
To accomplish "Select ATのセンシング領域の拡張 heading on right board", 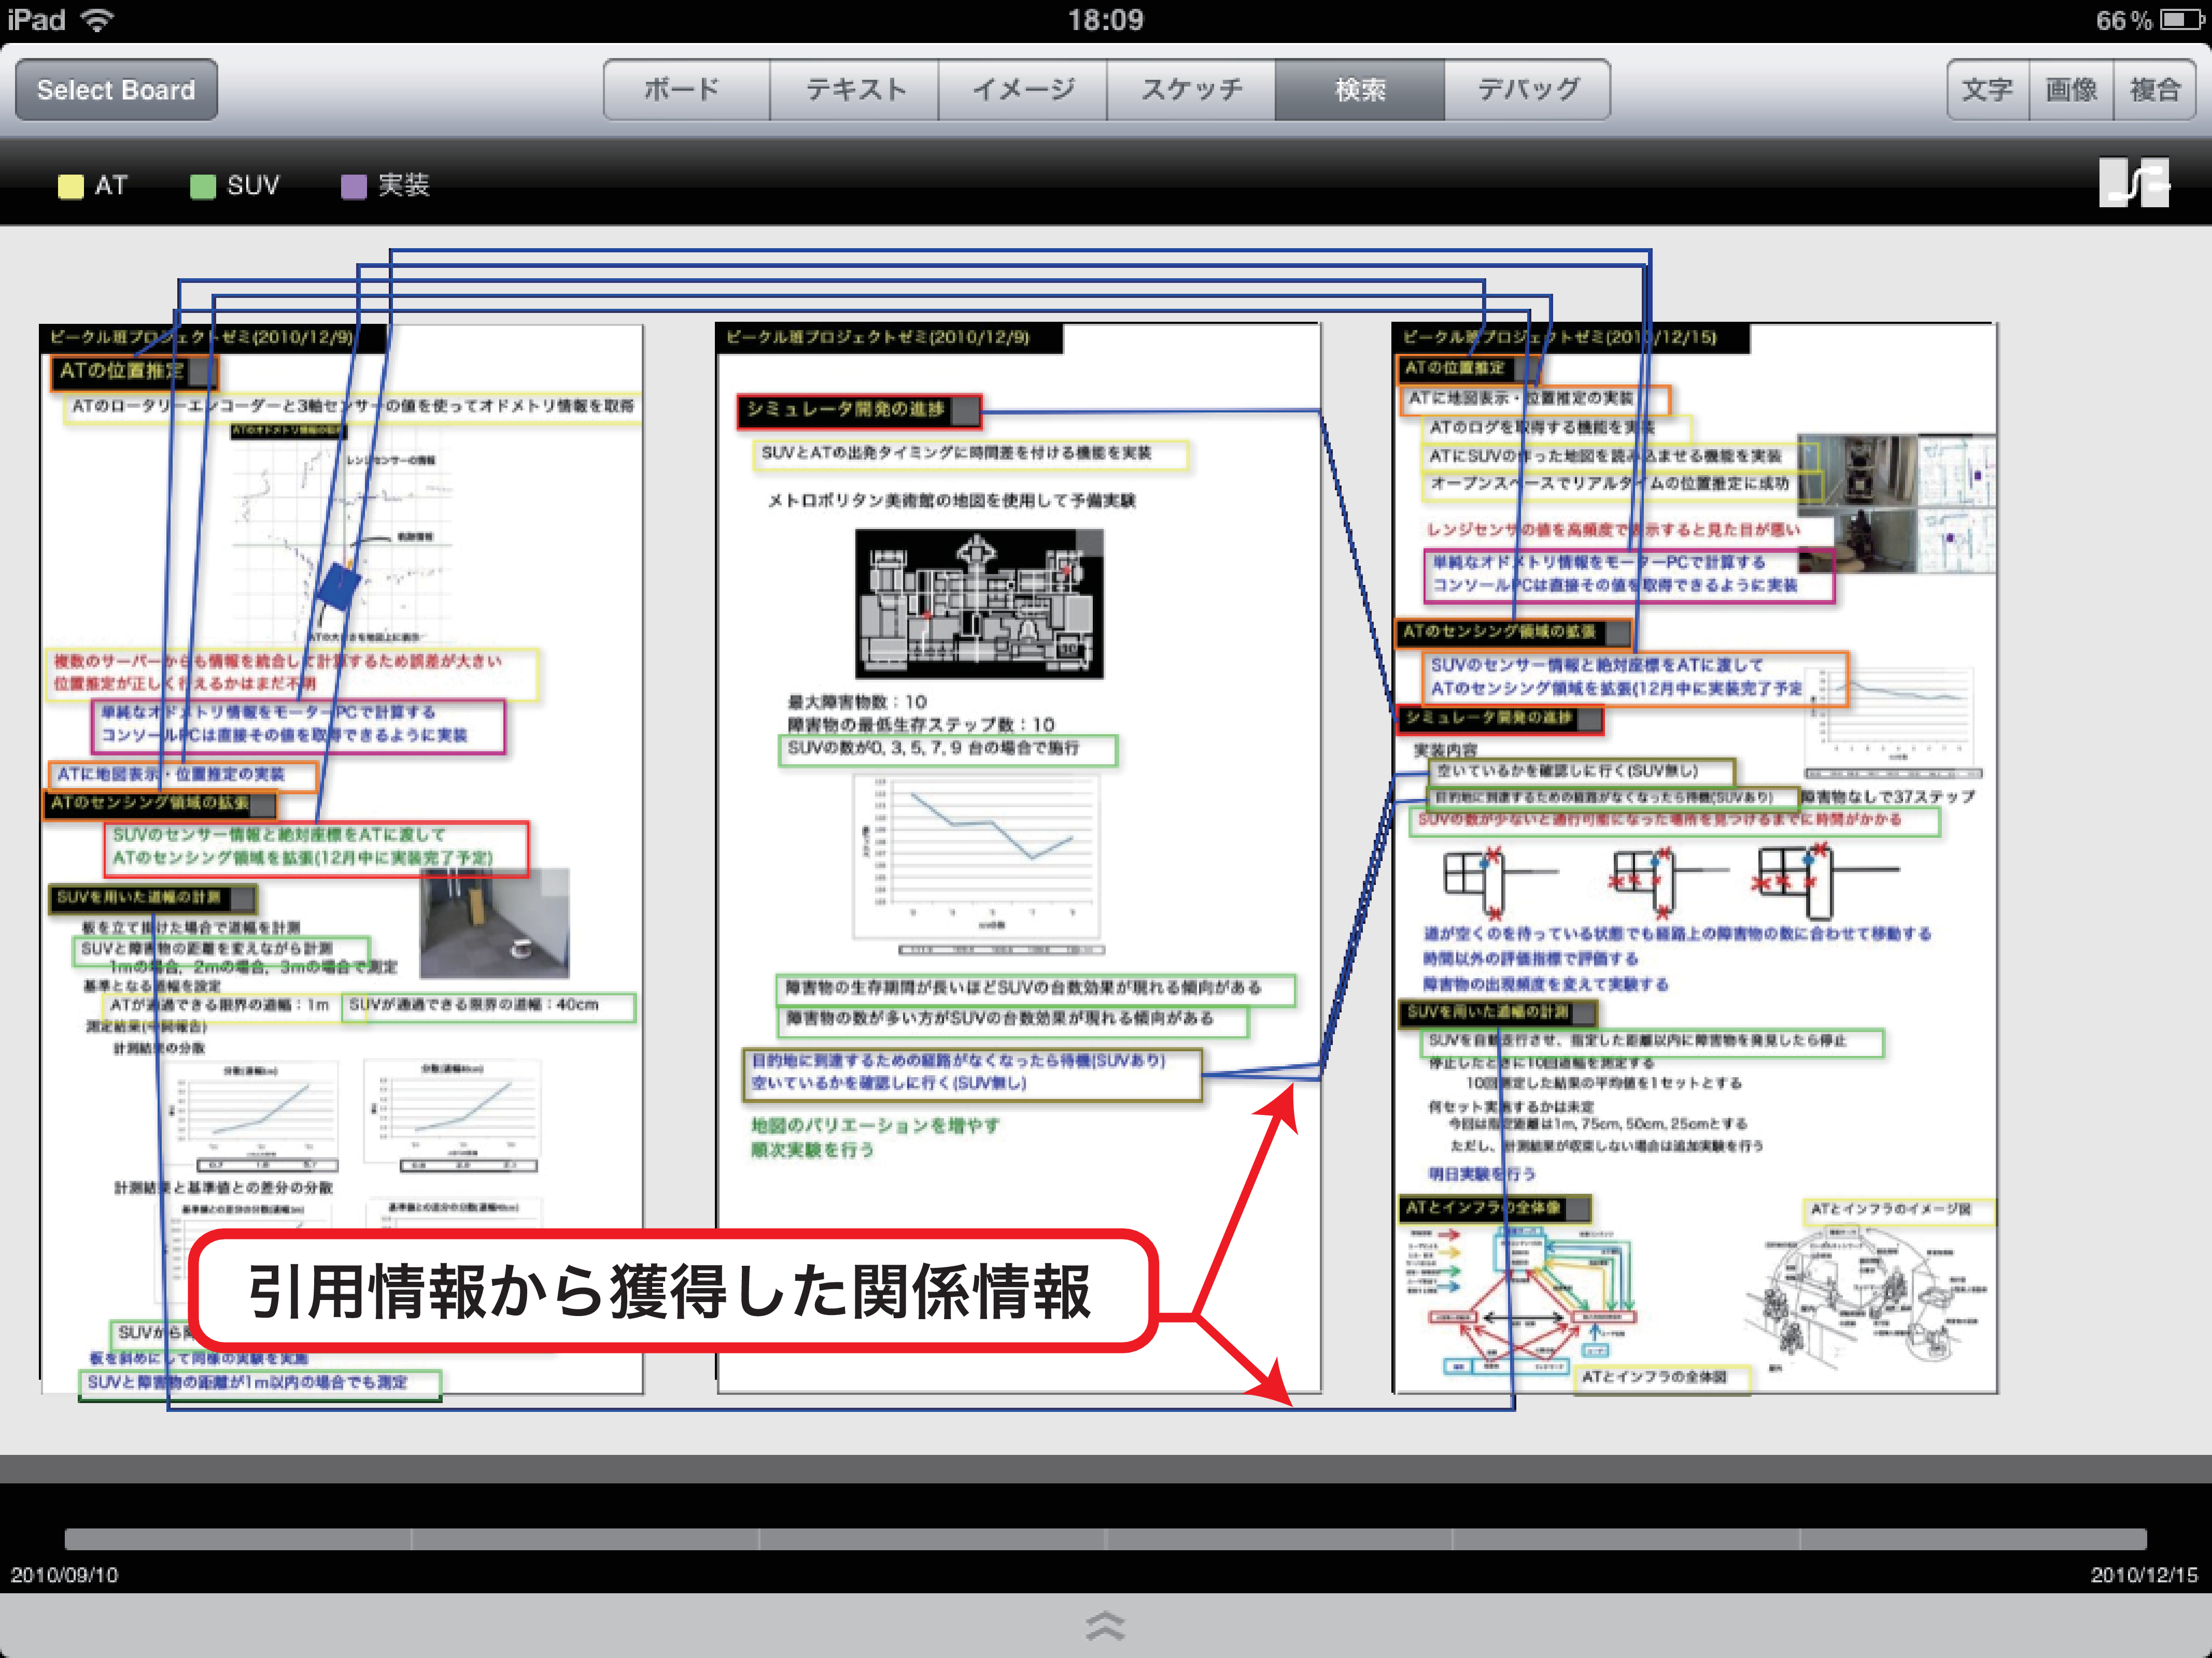I will coord(1513,633).
